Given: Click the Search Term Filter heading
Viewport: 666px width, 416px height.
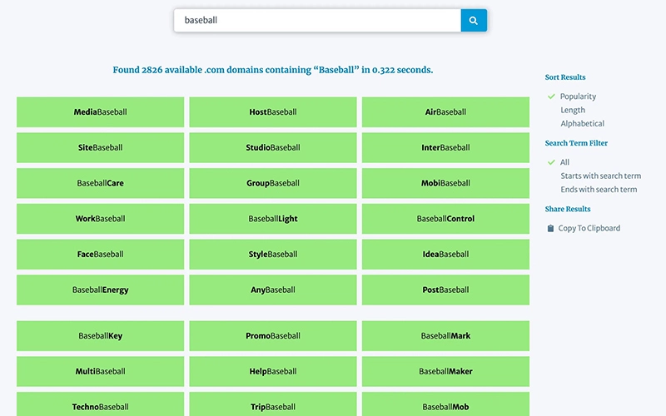Looking at the screenshot, I should (576, 143).
